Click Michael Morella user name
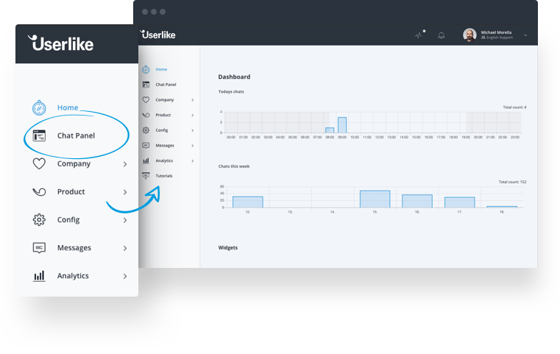The width and height of the screenshot is (560, 354). (496, 32)
